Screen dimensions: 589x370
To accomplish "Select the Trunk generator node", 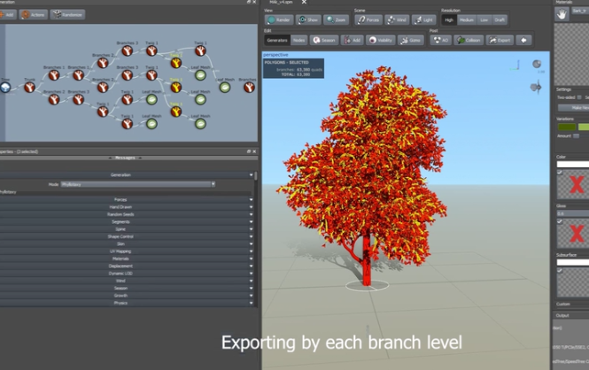I will (30, 88).
